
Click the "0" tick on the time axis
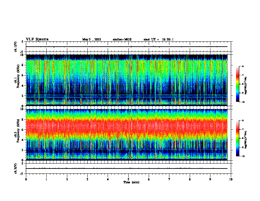pos(26,179)
